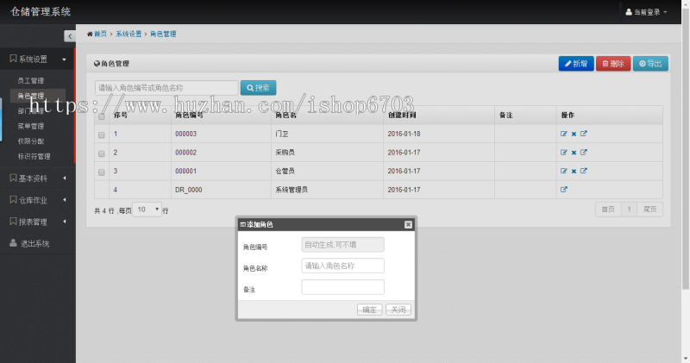Check the checkbox for row 000003

(x=101, y=135)
